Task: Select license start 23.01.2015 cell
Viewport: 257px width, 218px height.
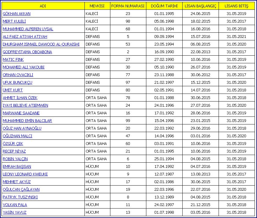Action: (201, 121)
